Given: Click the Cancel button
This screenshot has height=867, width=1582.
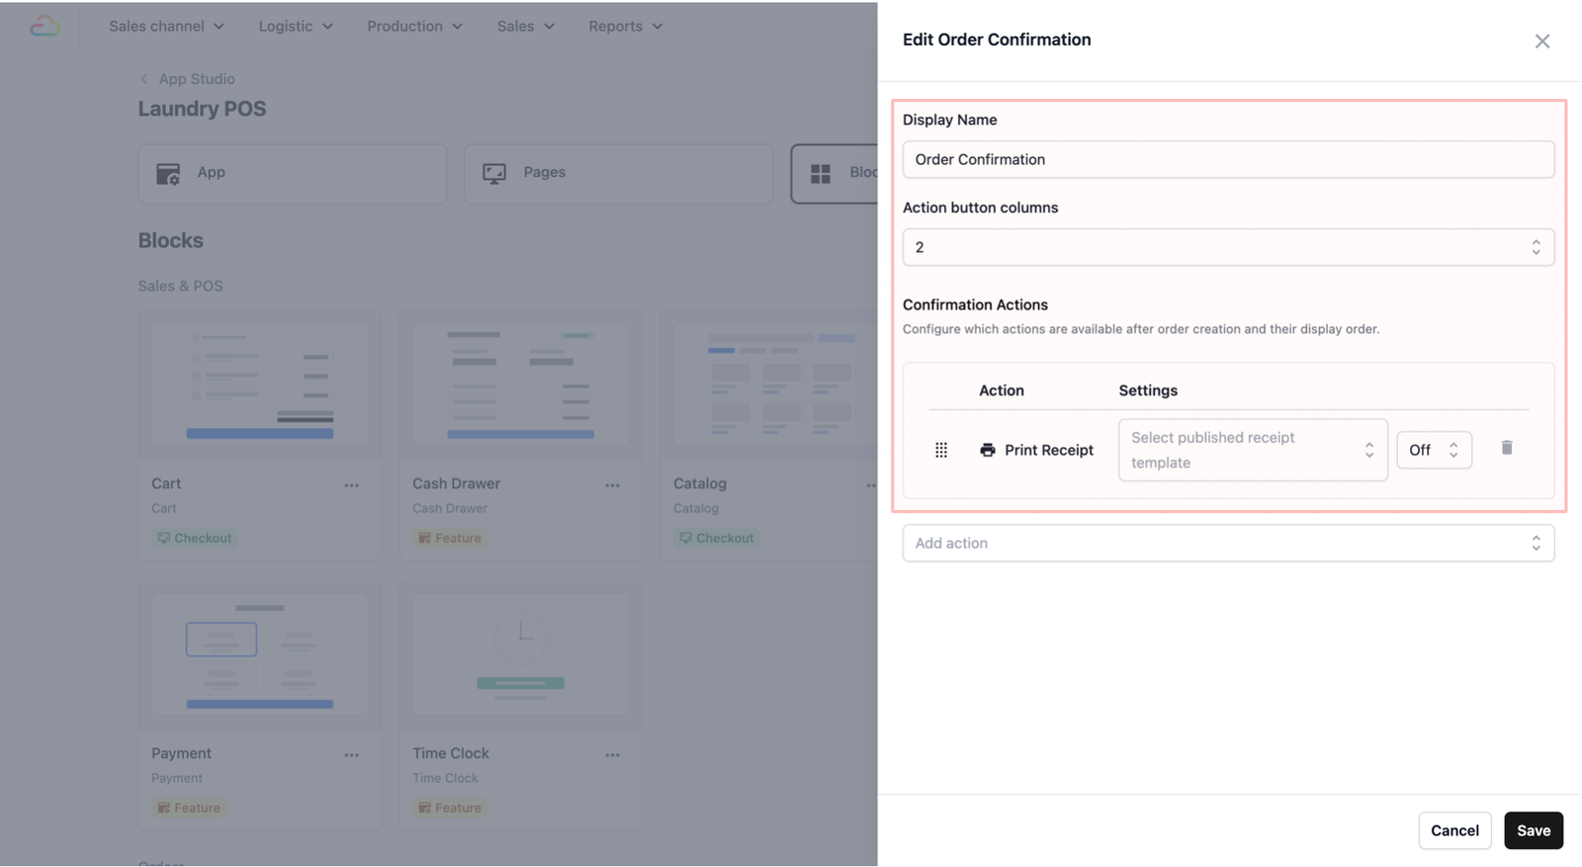Looking at the screenshot, I should 1454,830.
